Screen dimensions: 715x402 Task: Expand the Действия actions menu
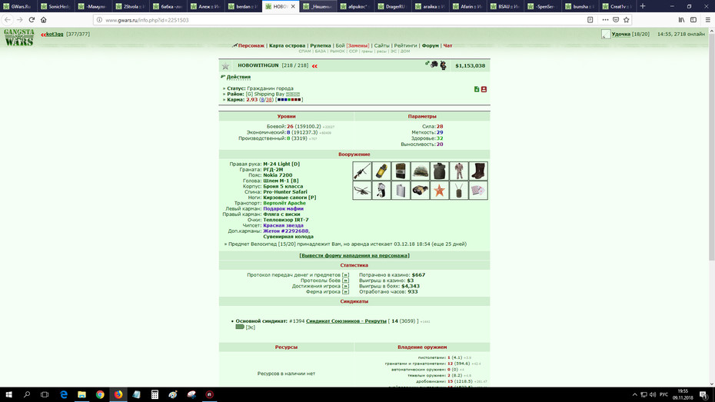[238, 77]
